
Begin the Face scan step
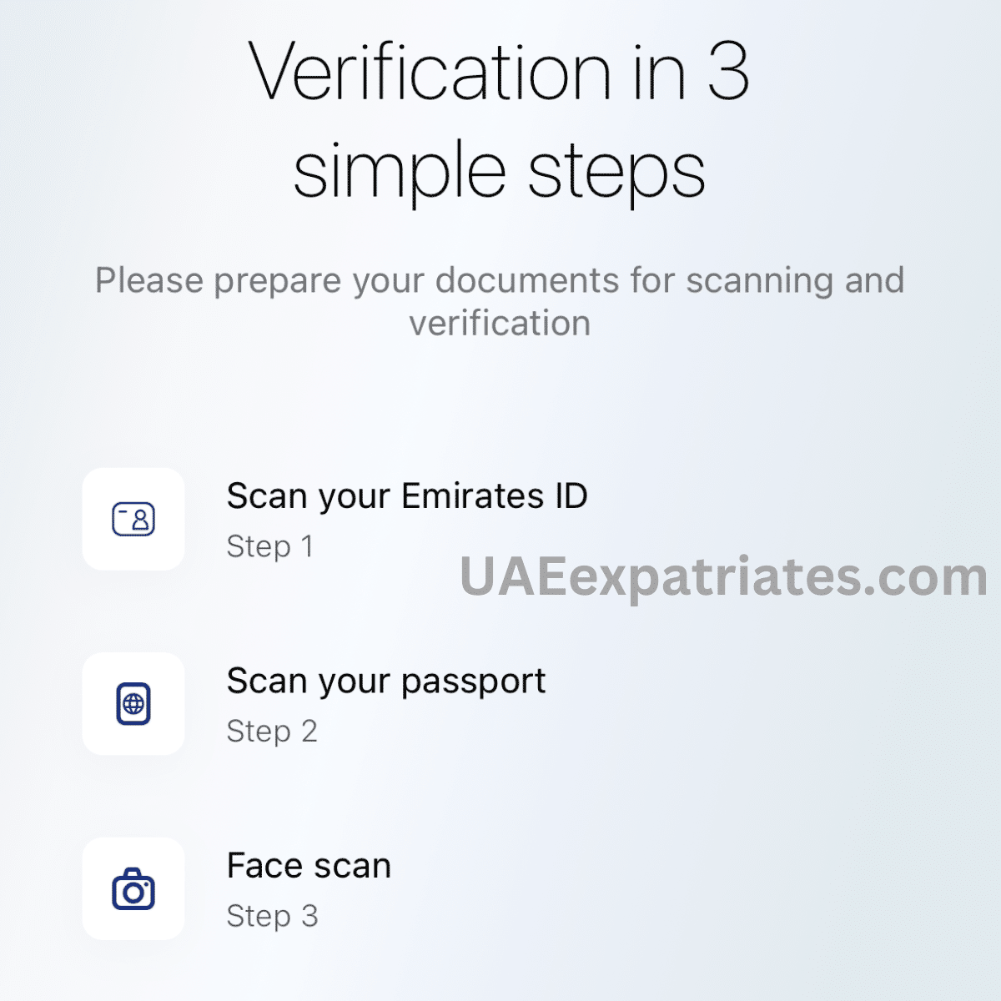pos(309,866)
